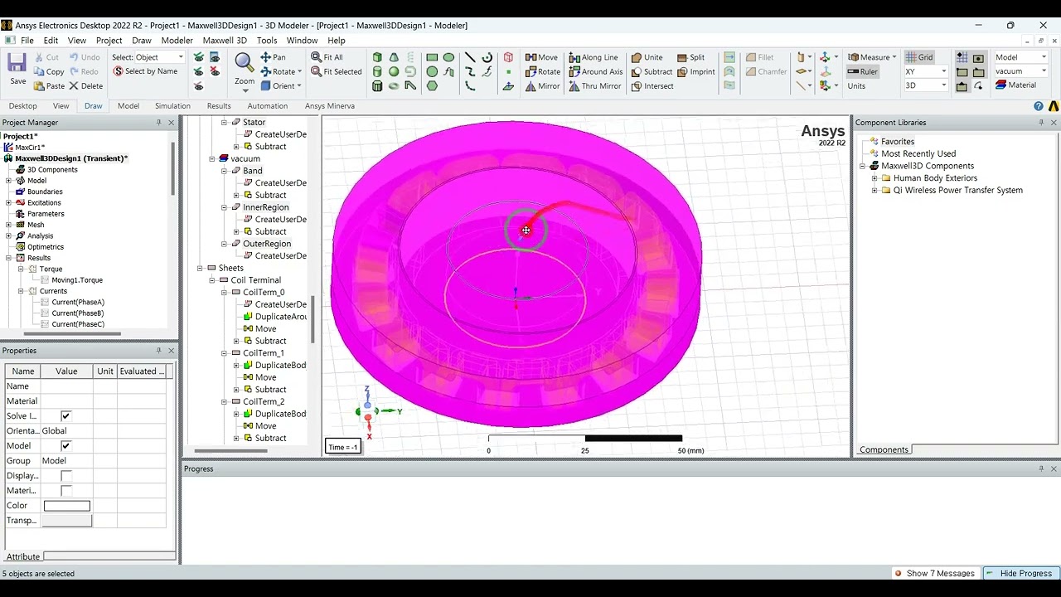Click the Unite boolean tool

(647, 57)
